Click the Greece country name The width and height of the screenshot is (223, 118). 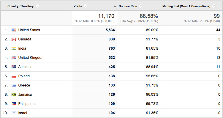pos(24,85)
